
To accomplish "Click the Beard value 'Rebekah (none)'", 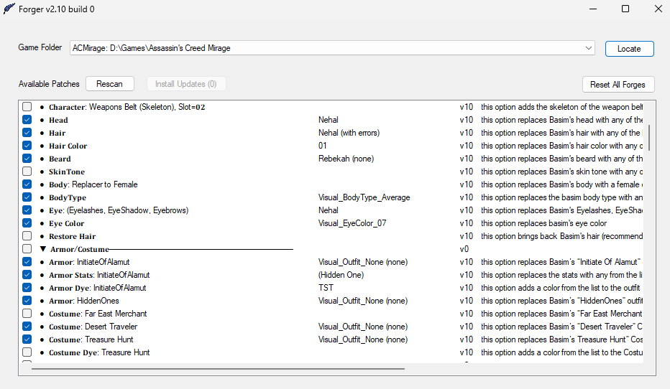I will click(346, 159).
